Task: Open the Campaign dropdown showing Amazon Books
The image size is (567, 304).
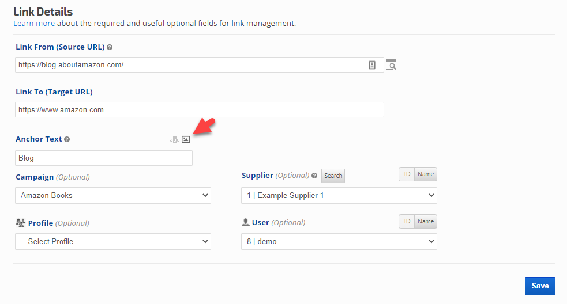Action: (x=113, y=195)
